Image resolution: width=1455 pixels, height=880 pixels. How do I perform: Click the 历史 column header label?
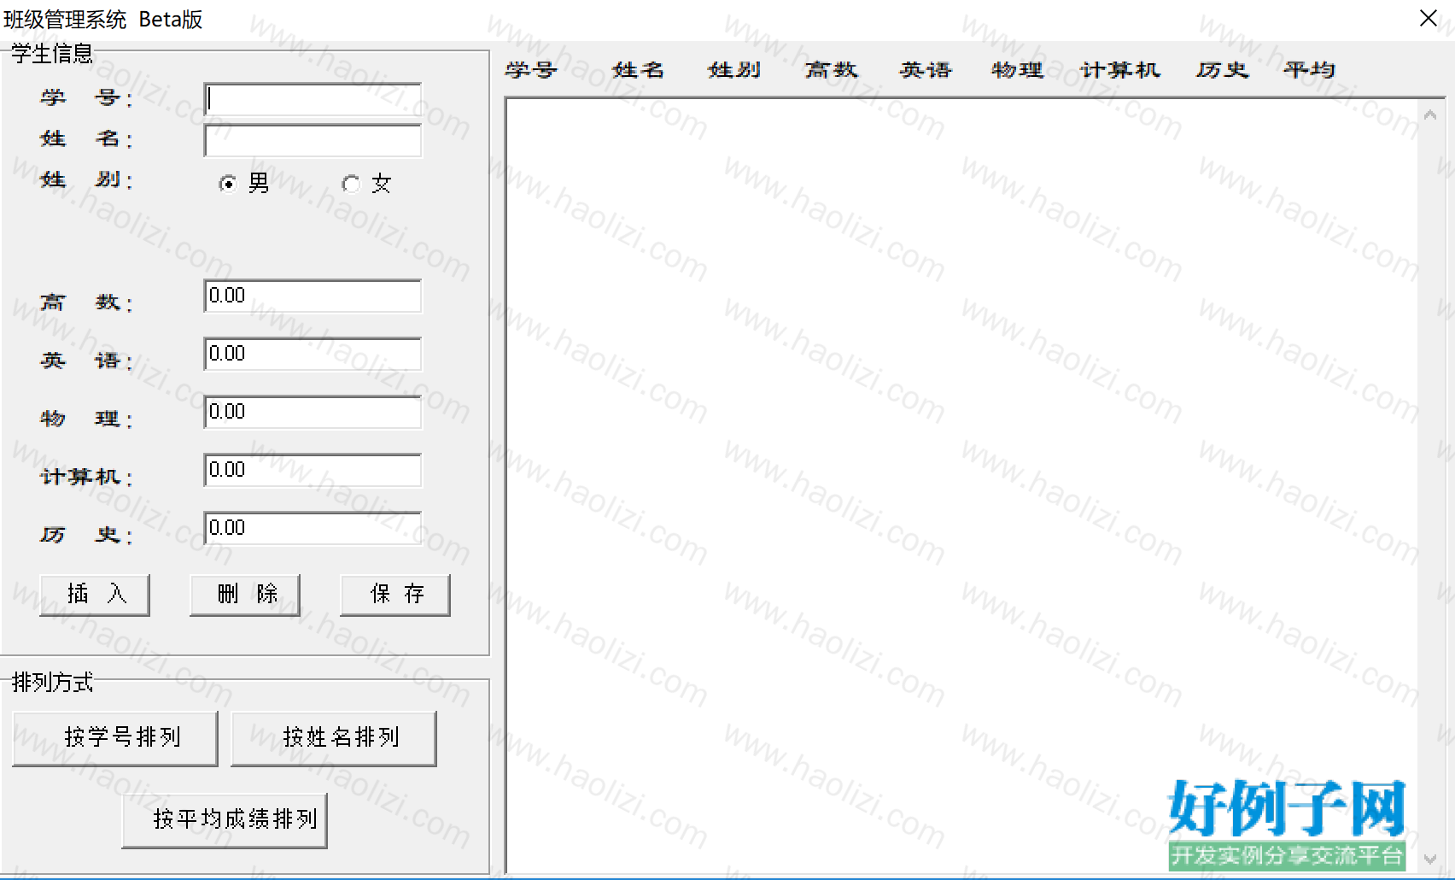[x=1222, y=70]
